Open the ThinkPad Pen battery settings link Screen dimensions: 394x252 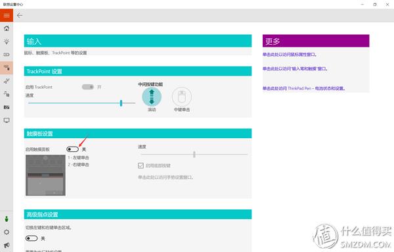coord(304,88)
